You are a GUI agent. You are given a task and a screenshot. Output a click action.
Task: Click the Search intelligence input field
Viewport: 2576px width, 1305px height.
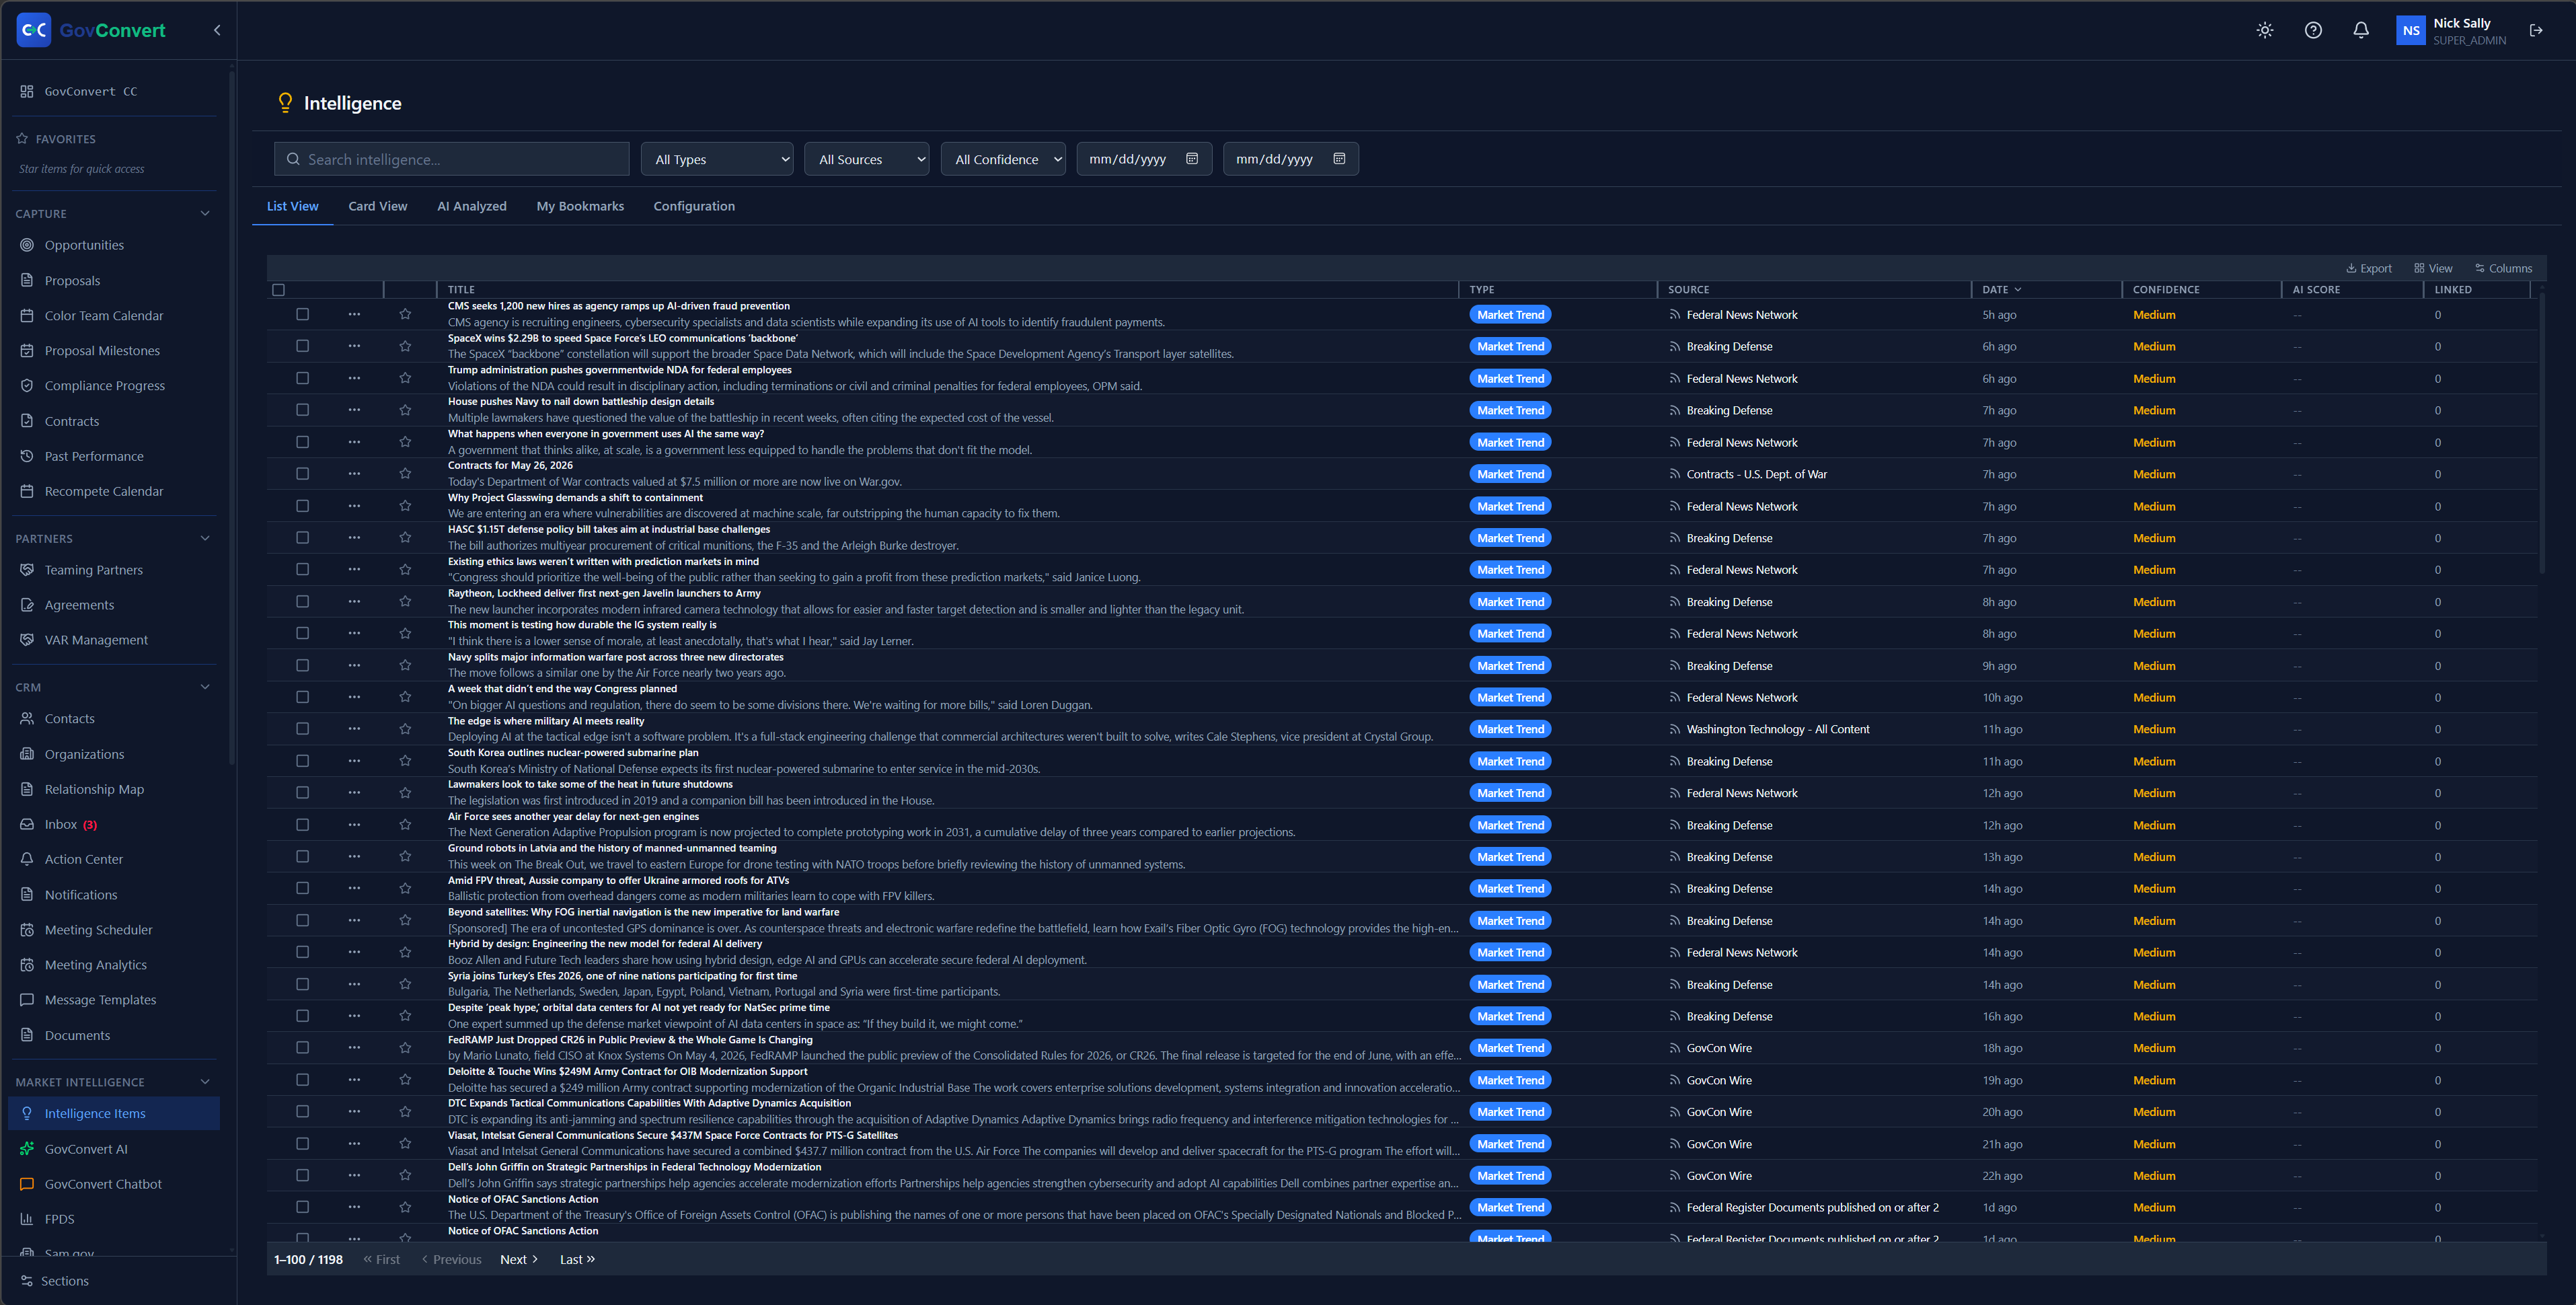pos(452,159)
